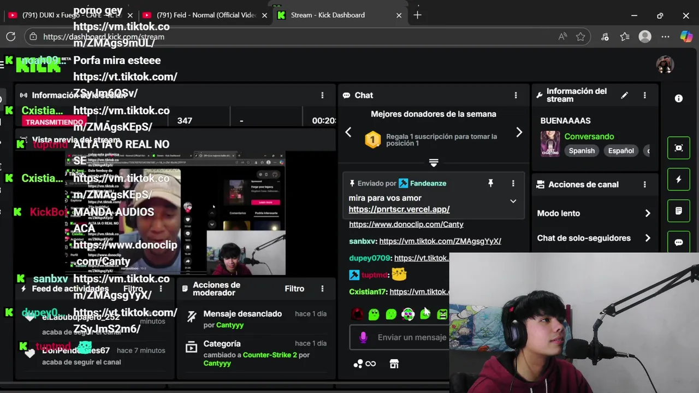Viewport: 699px width, 393px height.
Task: Click the lightning bolt sidebar button
Action: (x=679, y=180)
